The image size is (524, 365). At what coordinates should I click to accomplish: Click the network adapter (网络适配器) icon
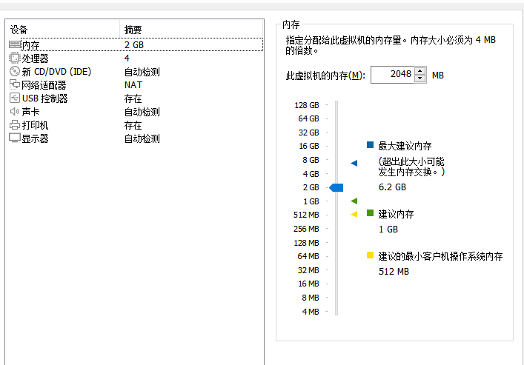coord(15,85)
